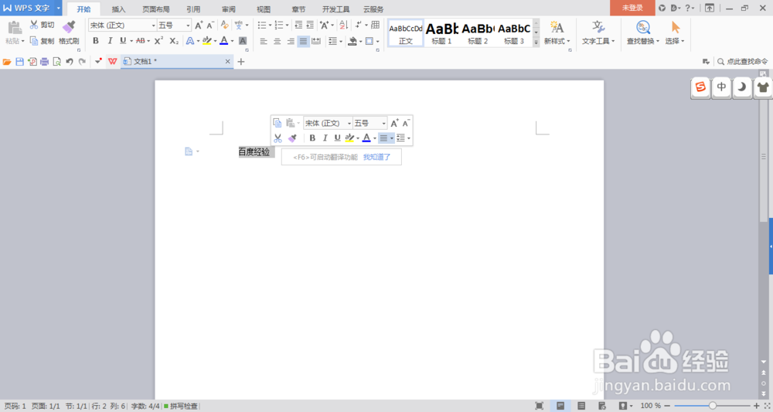
Task: Click Cut icon in floating mini toolbar
Action: (278, 138)
